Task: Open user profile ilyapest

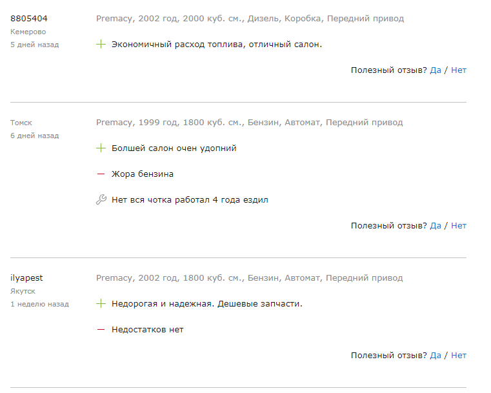Action: tap(26, 277)
